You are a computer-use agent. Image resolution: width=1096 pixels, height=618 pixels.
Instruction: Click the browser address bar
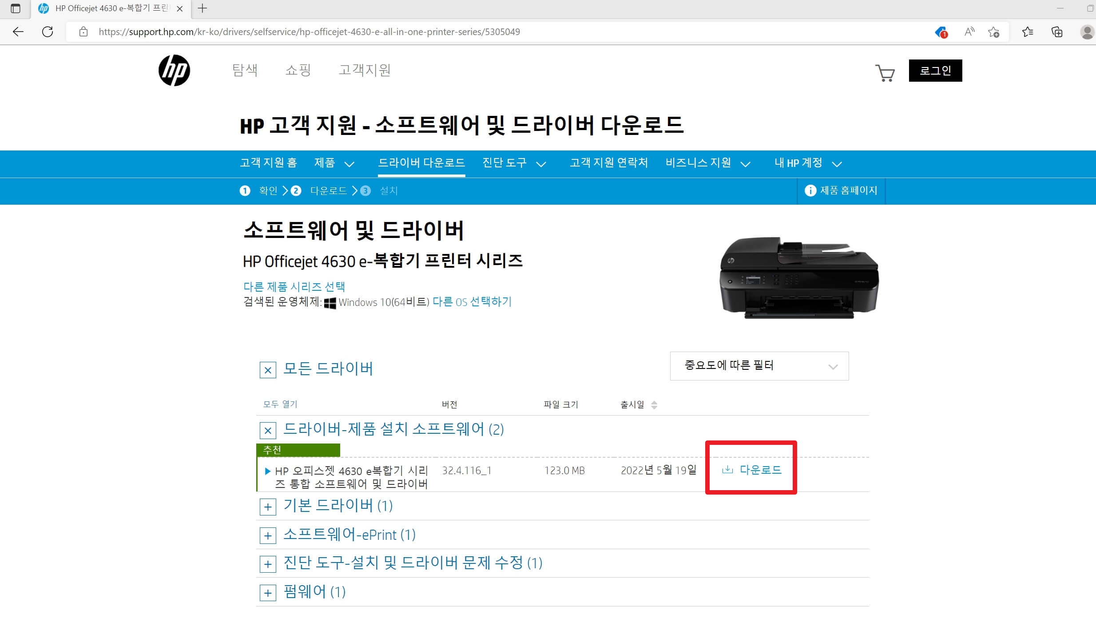coord(309,32)
